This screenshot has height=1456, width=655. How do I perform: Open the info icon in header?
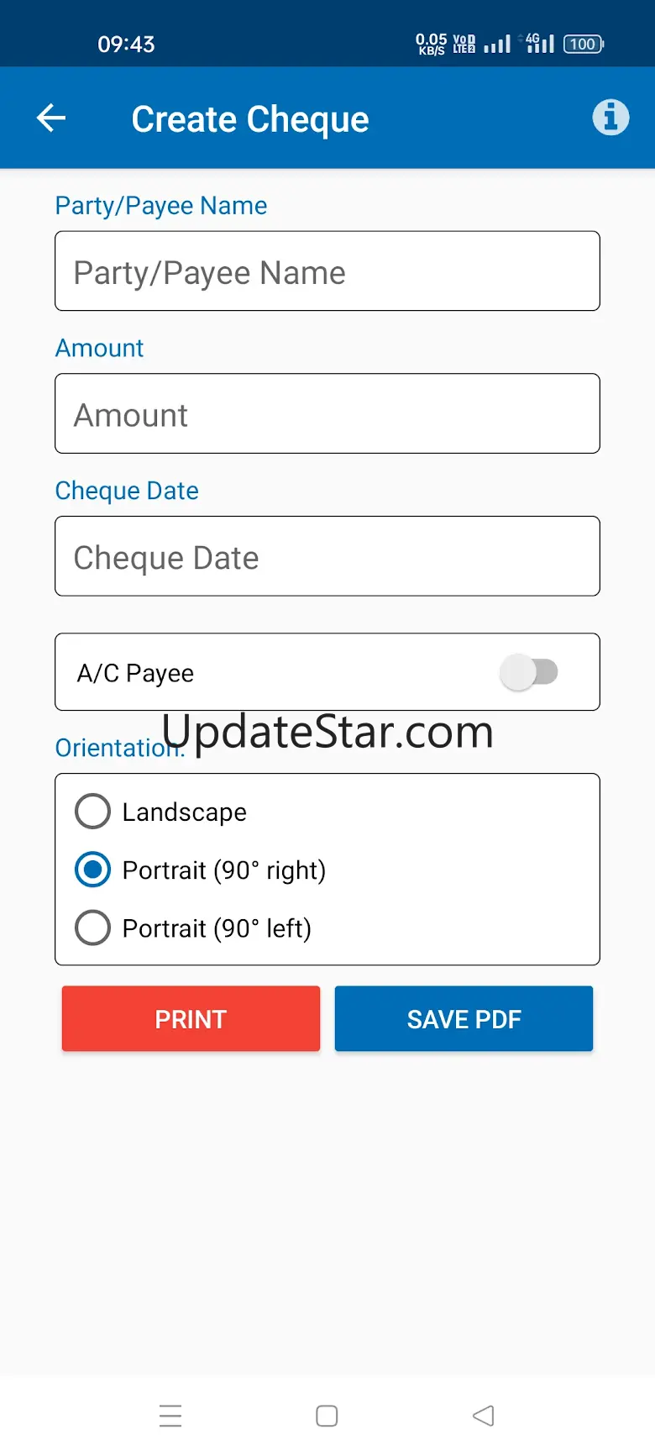click(x=610, y=118)
